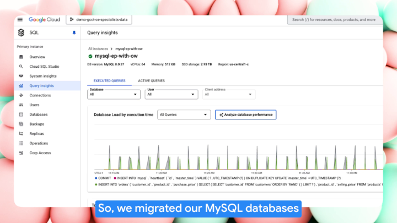Click the Query insights page heading

pyautogui.click(x=103, y=32)
